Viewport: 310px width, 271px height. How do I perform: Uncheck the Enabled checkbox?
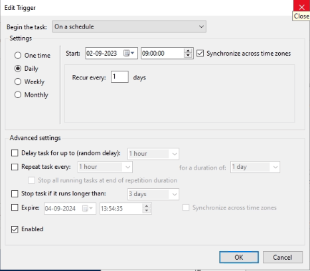15,229
